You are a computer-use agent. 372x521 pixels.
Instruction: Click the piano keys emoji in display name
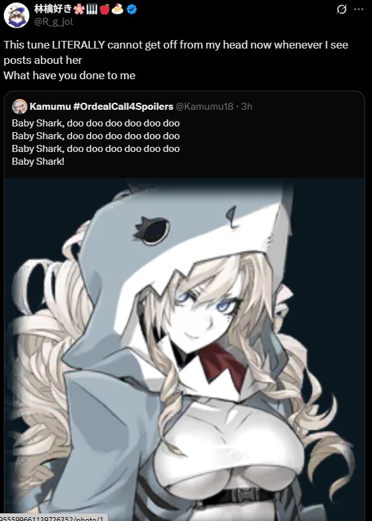coord(92,10)
